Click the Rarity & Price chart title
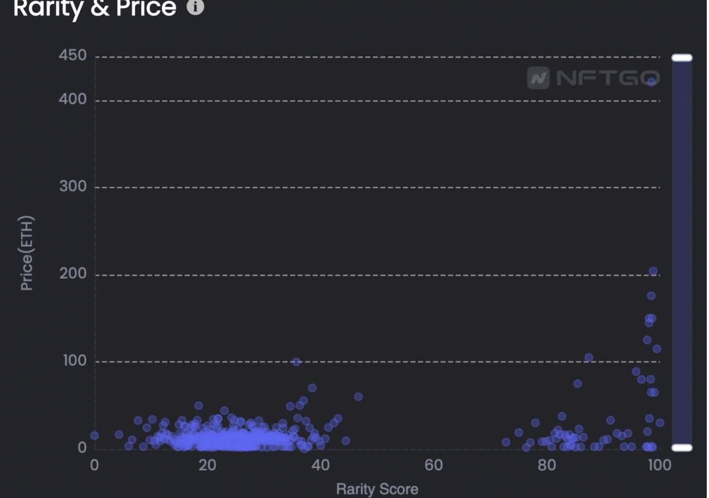Image resolution: width=709 pixels, height=498 pixels. pyautogui.click(x=95, y=8)
